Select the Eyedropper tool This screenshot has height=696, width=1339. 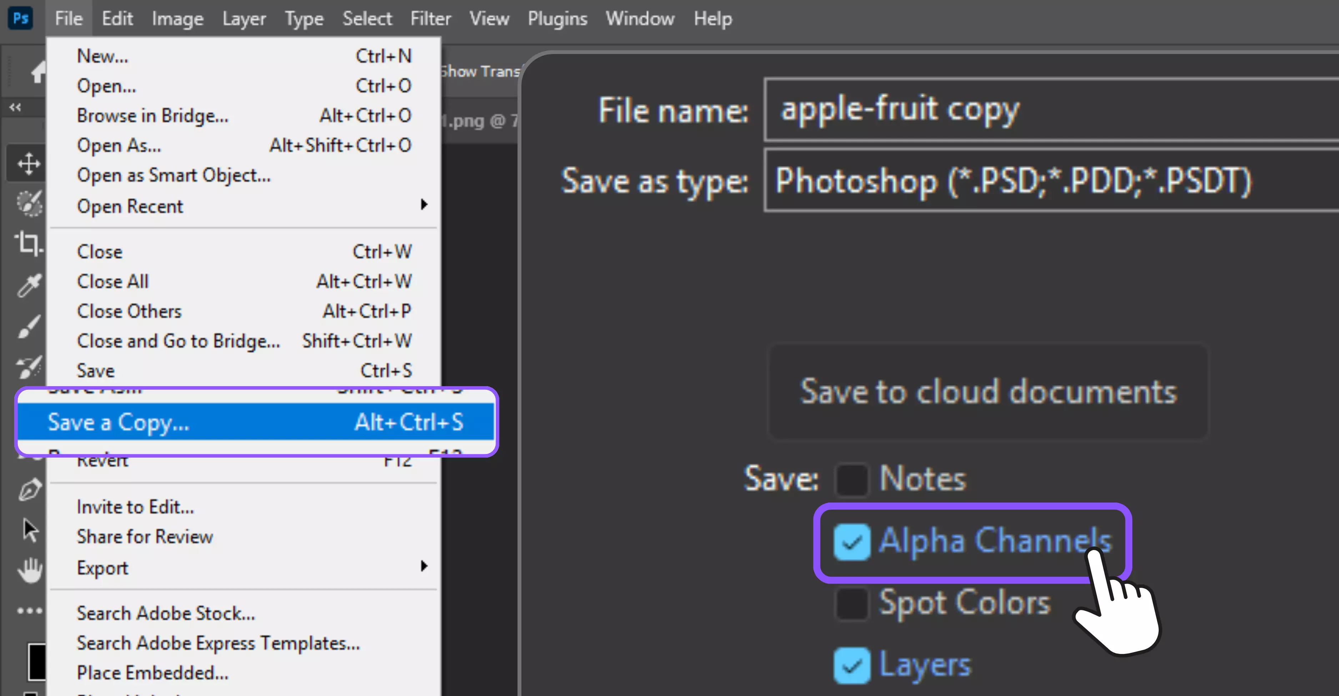click(x=29, y=284)
